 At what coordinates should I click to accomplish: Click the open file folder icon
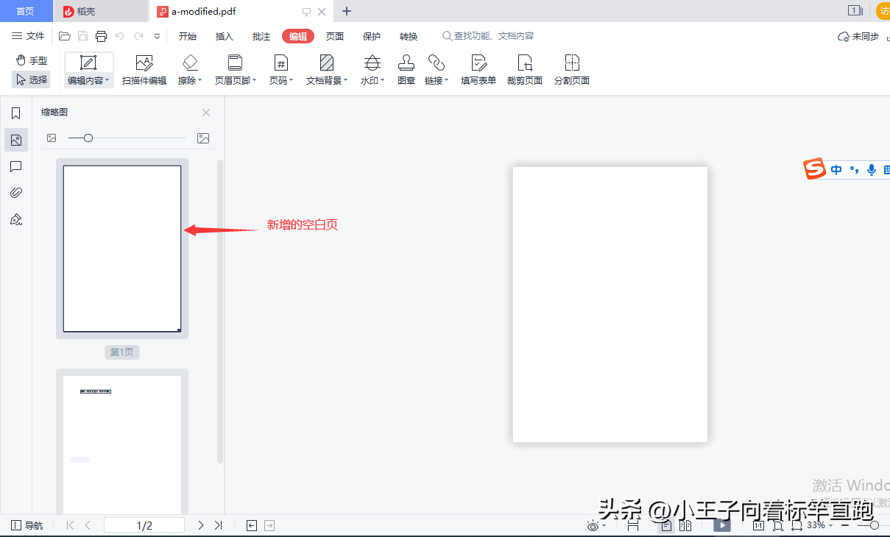(x=65, y=36)
